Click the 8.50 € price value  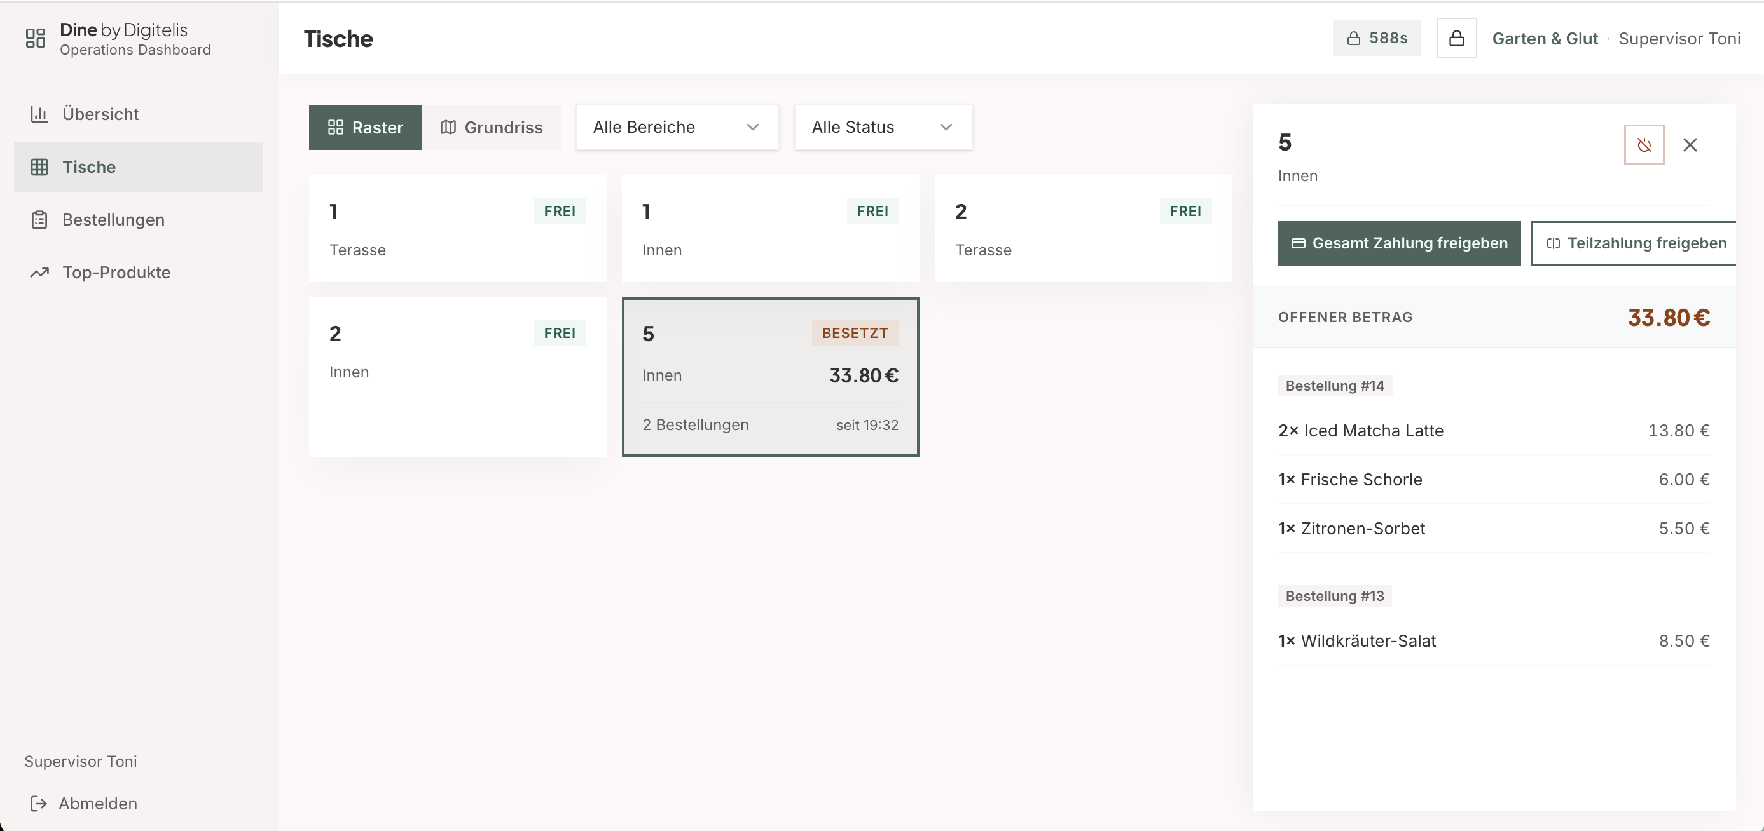tap(1684, 641)
